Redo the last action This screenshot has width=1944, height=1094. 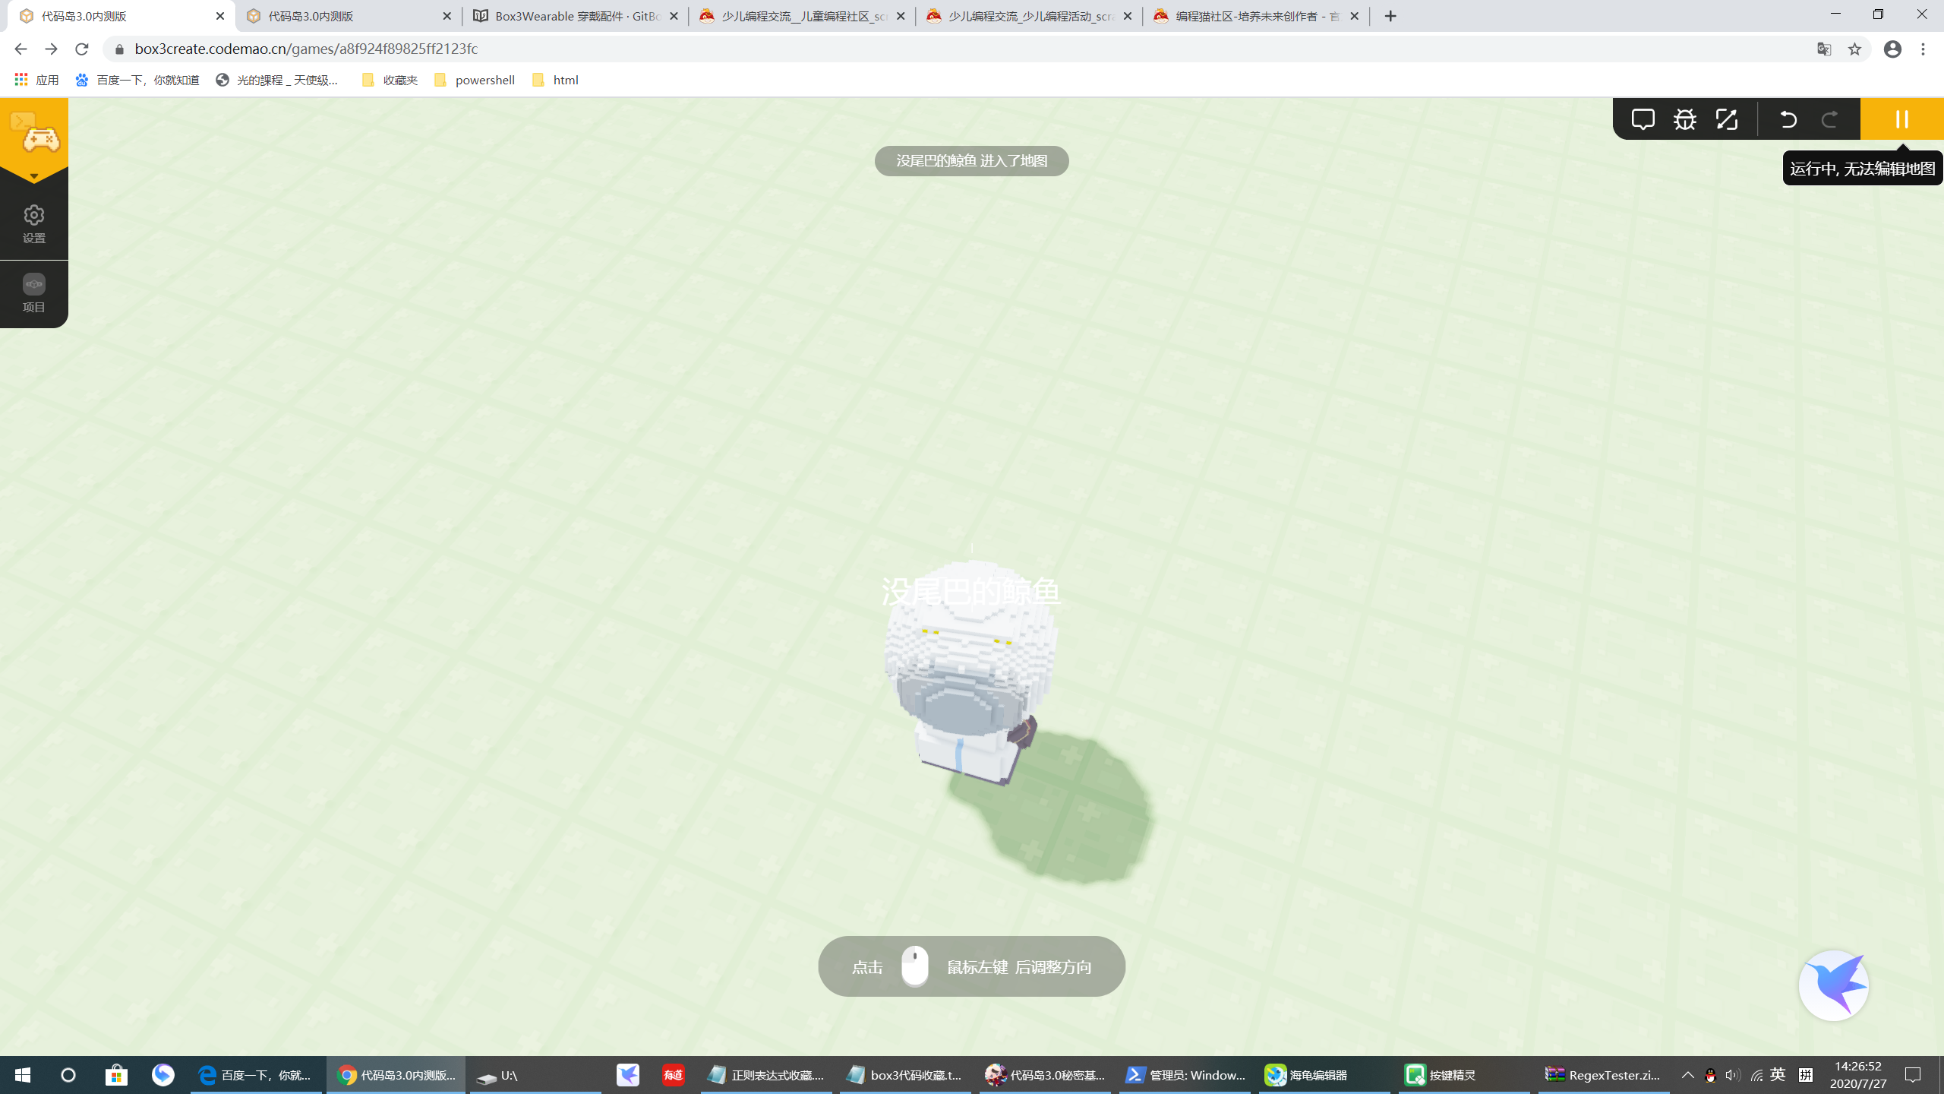pyautogui.click(x=1829, y=119)
